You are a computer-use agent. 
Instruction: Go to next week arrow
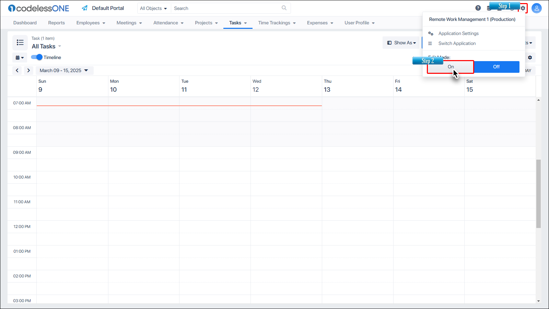click(28, 70)
